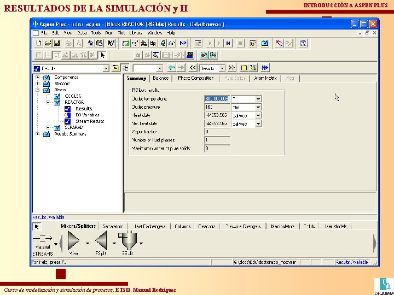The height and width of the screenshot is (295, 394).
Task: Open the Results dropdown between << and >>
Action: click(x=222, y=68)
